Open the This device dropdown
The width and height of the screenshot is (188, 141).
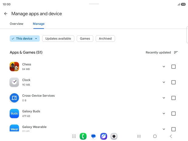coord(25,39)
